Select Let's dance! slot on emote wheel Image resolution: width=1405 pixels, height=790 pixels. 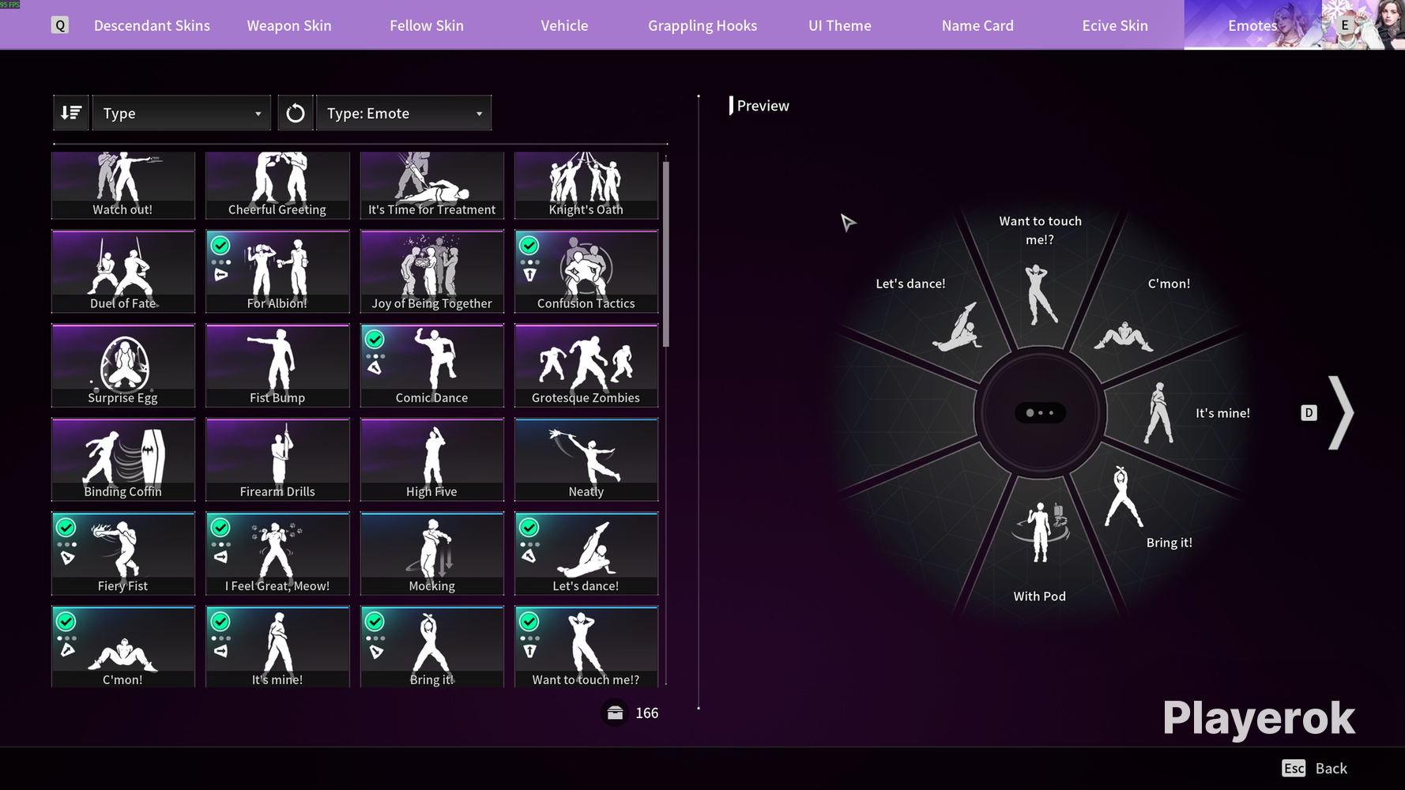click(x=936, y=316)
